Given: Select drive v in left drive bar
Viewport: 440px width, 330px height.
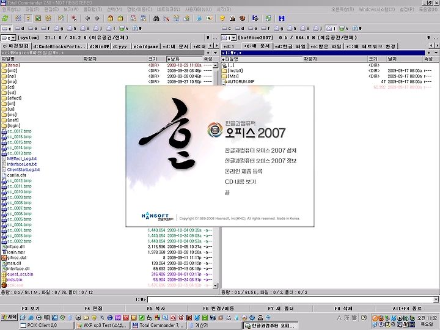Looking at the screenshot, I should 124,28.
